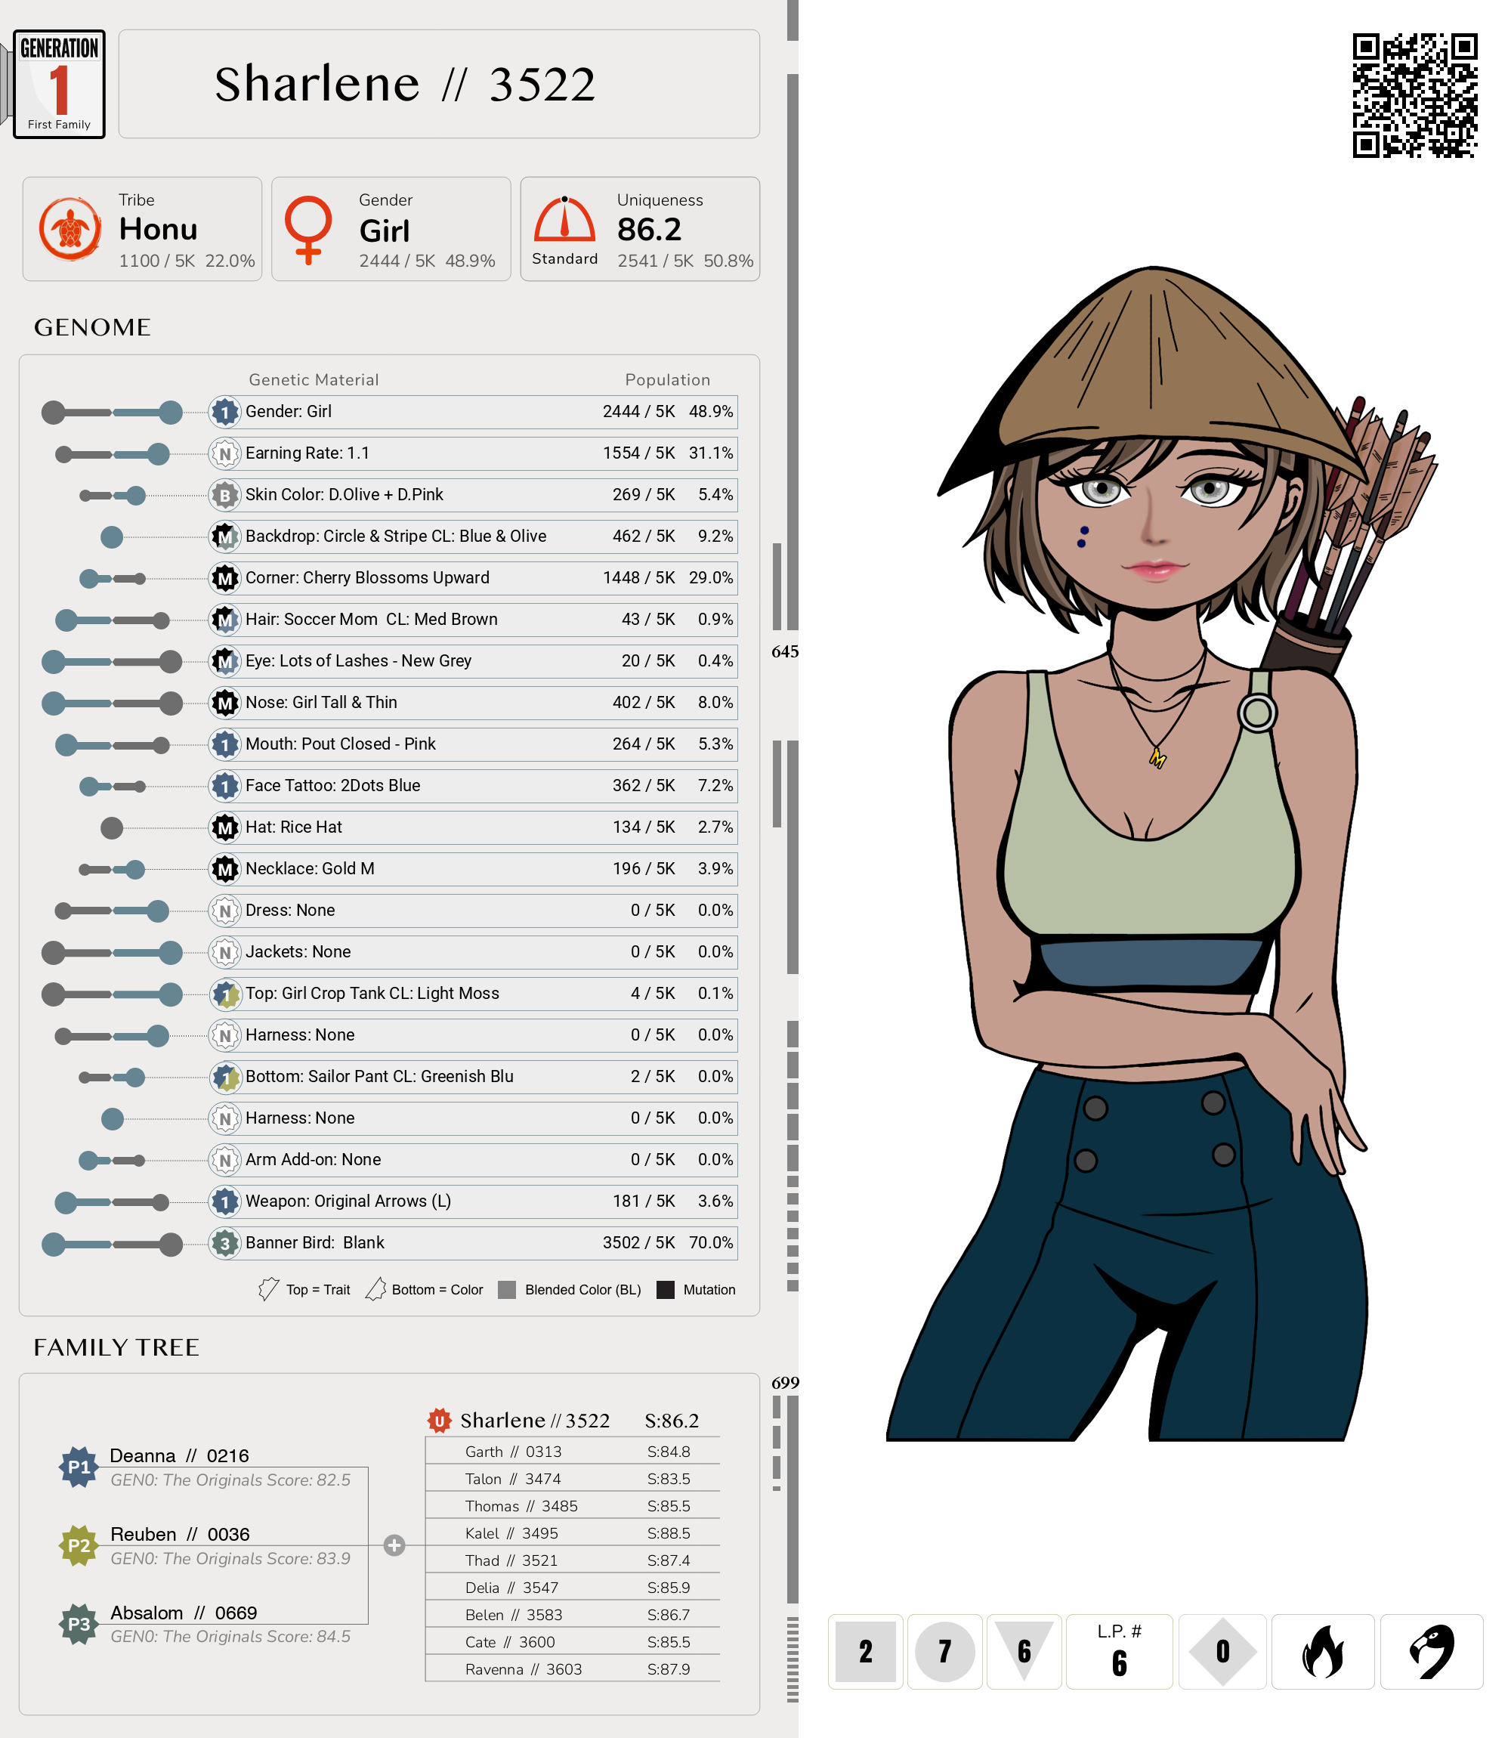Select sibling Kalel // 3495 row
Viewport: 1511px width, 1738px height.
(x=572, y=1532)
